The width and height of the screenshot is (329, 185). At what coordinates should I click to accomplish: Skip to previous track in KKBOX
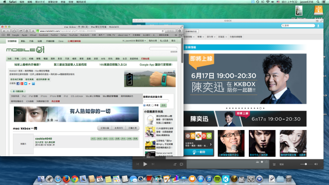(137, 164)
